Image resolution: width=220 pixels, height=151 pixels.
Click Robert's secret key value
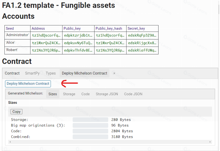pos(142,51)
